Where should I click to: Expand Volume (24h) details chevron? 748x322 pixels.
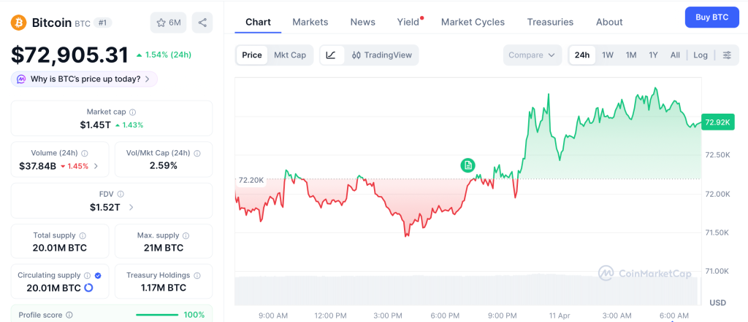[96, 166]
